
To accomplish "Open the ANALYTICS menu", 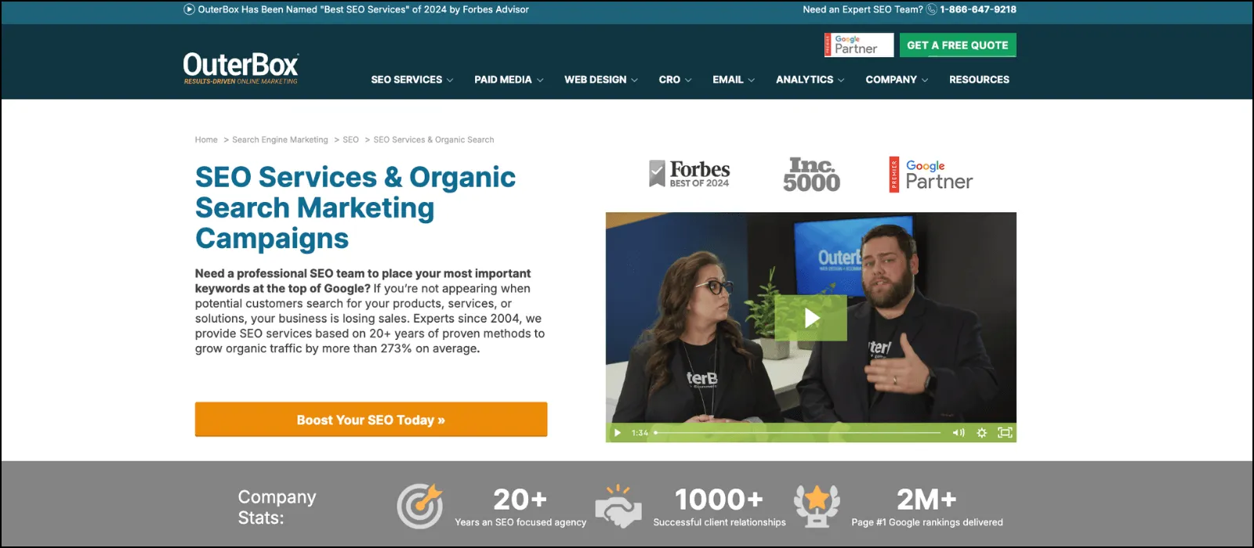I will (x=805, y=80).
